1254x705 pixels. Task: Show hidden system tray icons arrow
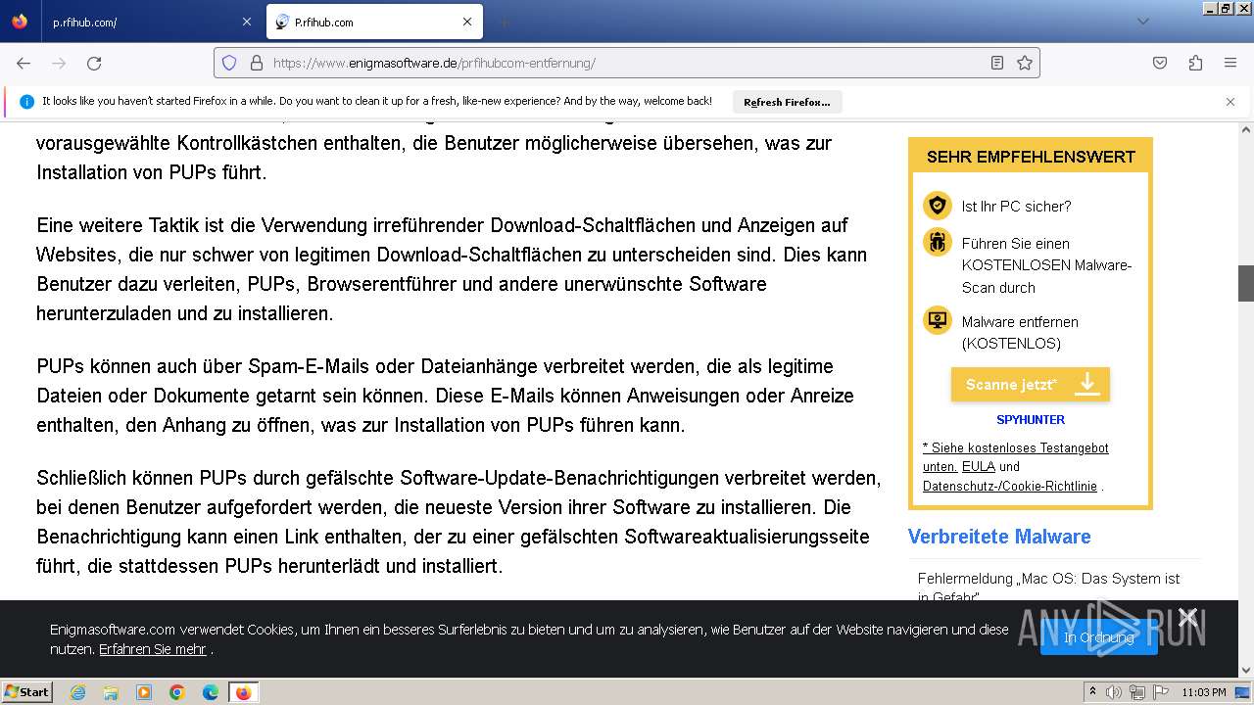[1093, 692]
